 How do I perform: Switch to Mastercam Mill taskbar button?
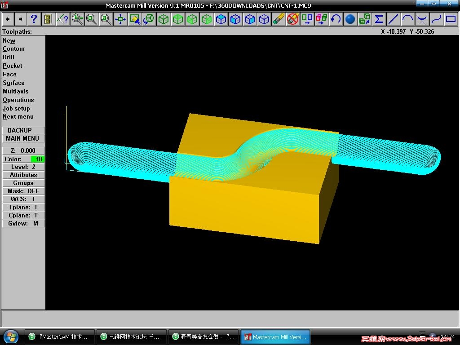coord(275,337)
